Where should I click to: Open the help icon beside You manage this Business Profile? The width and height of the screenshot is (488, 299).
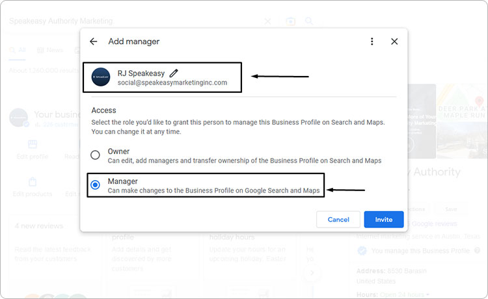tap(477, 250)
